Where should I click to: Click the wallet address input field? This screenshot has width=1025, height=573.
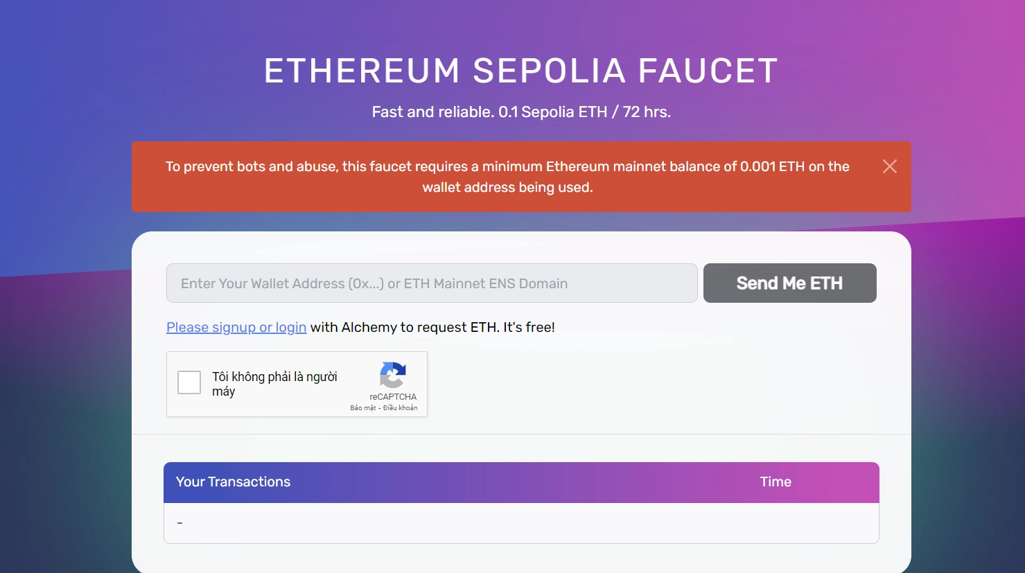(431, 283)
